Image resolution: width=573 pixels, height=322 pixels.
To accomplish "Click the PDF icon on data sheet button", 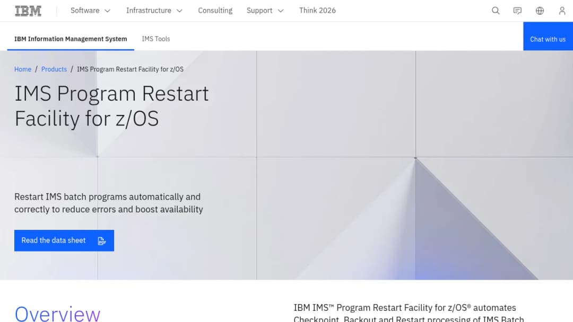I will (102, 240).
